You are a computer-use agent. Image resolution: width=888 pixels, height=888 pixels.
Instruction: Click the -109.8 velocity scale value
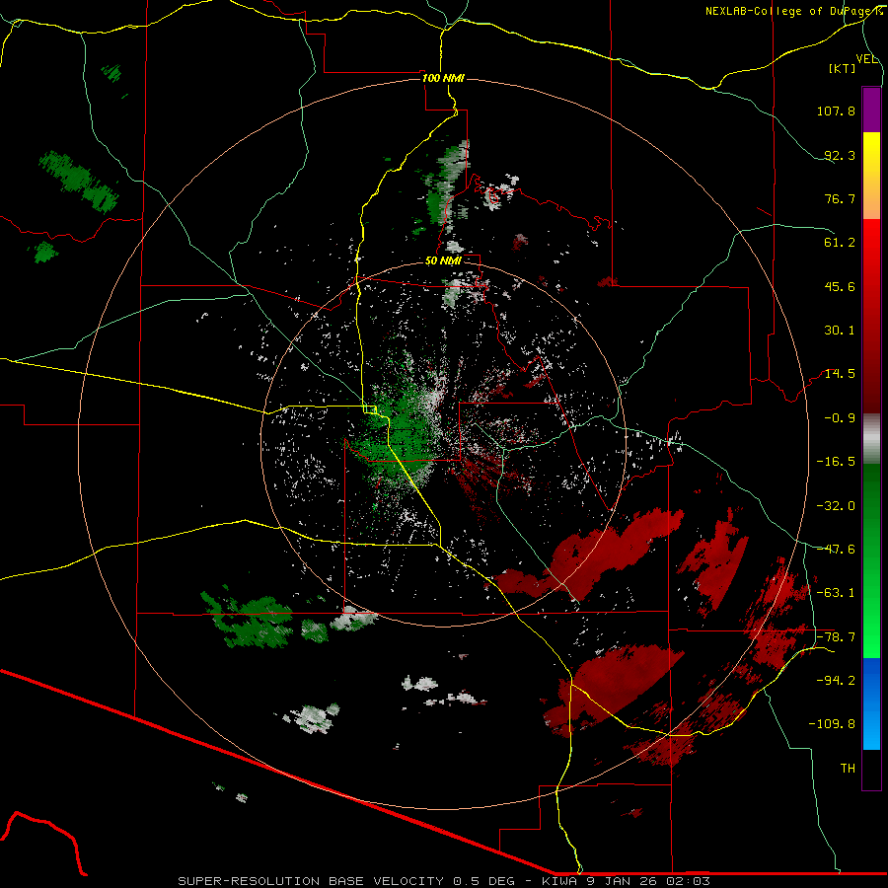pyautogui.click(x=832, y=724)
